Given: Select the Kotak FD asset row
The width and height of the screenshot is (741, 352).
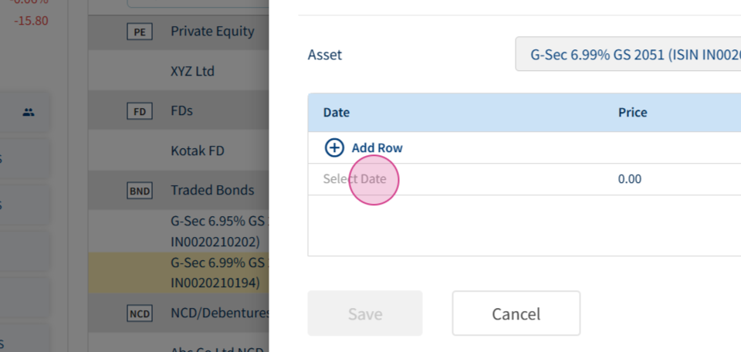Looking at the screenshot, I should (178, 151).
